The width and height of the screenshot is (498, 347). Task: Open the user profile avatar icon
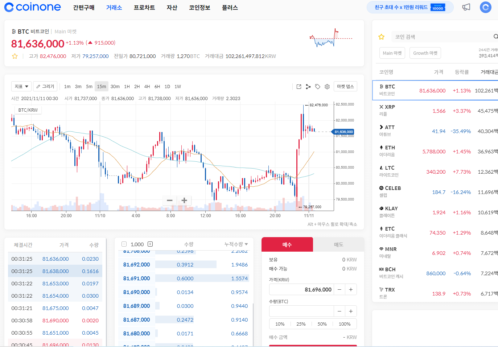485,7
